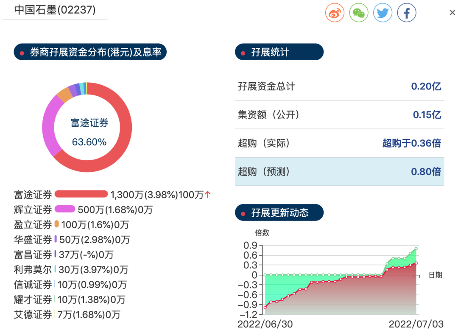Share to Weibo via the orange icon

[x=335, y=13]
